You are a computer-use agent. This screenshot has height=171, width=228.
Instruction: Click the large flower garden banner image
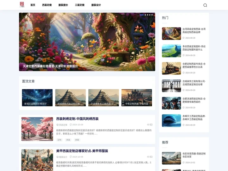pos(87,42)
